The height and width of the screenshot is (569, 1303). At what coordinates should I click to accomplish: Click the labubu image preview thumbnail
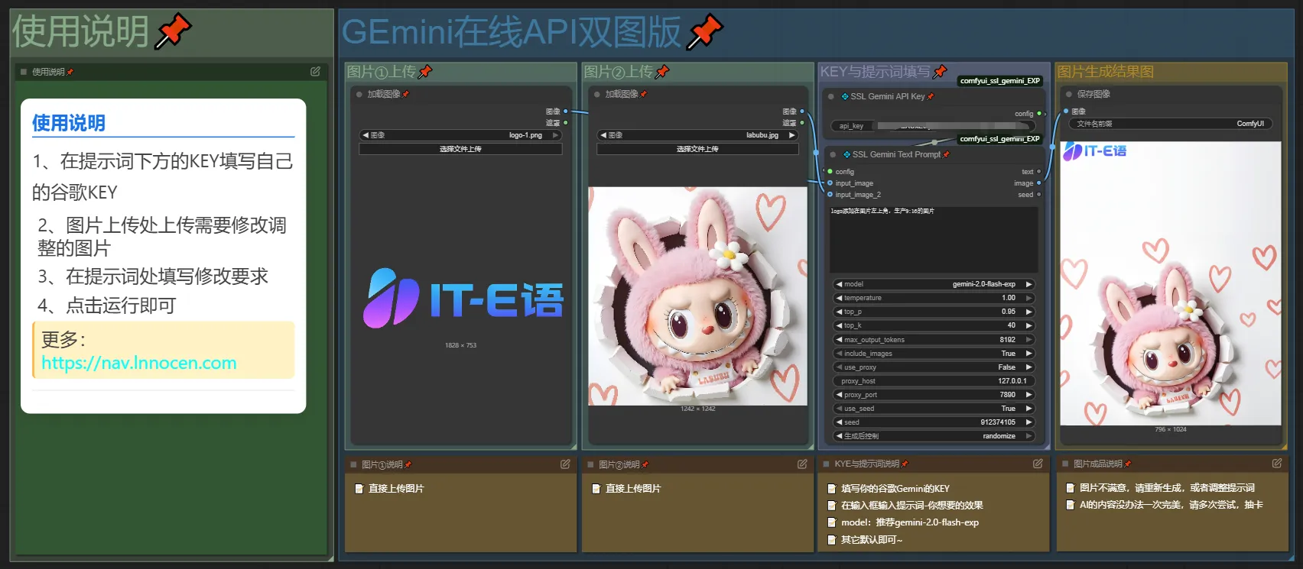(x=697, y=296)
